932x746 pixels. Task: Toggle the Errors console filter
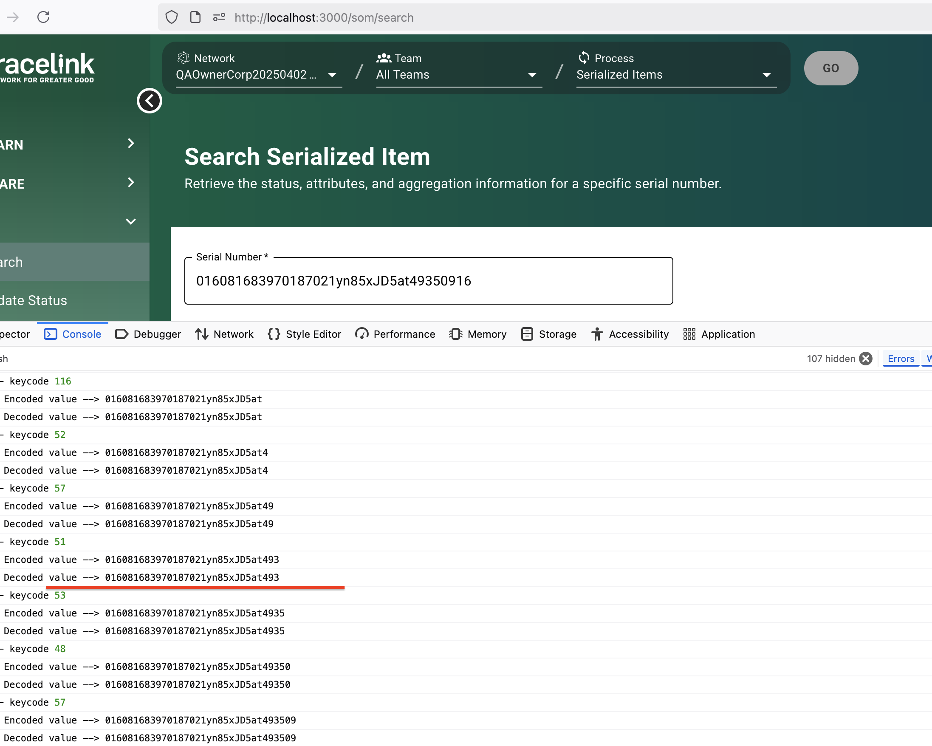pyautogui.click(x=901, y=358)
